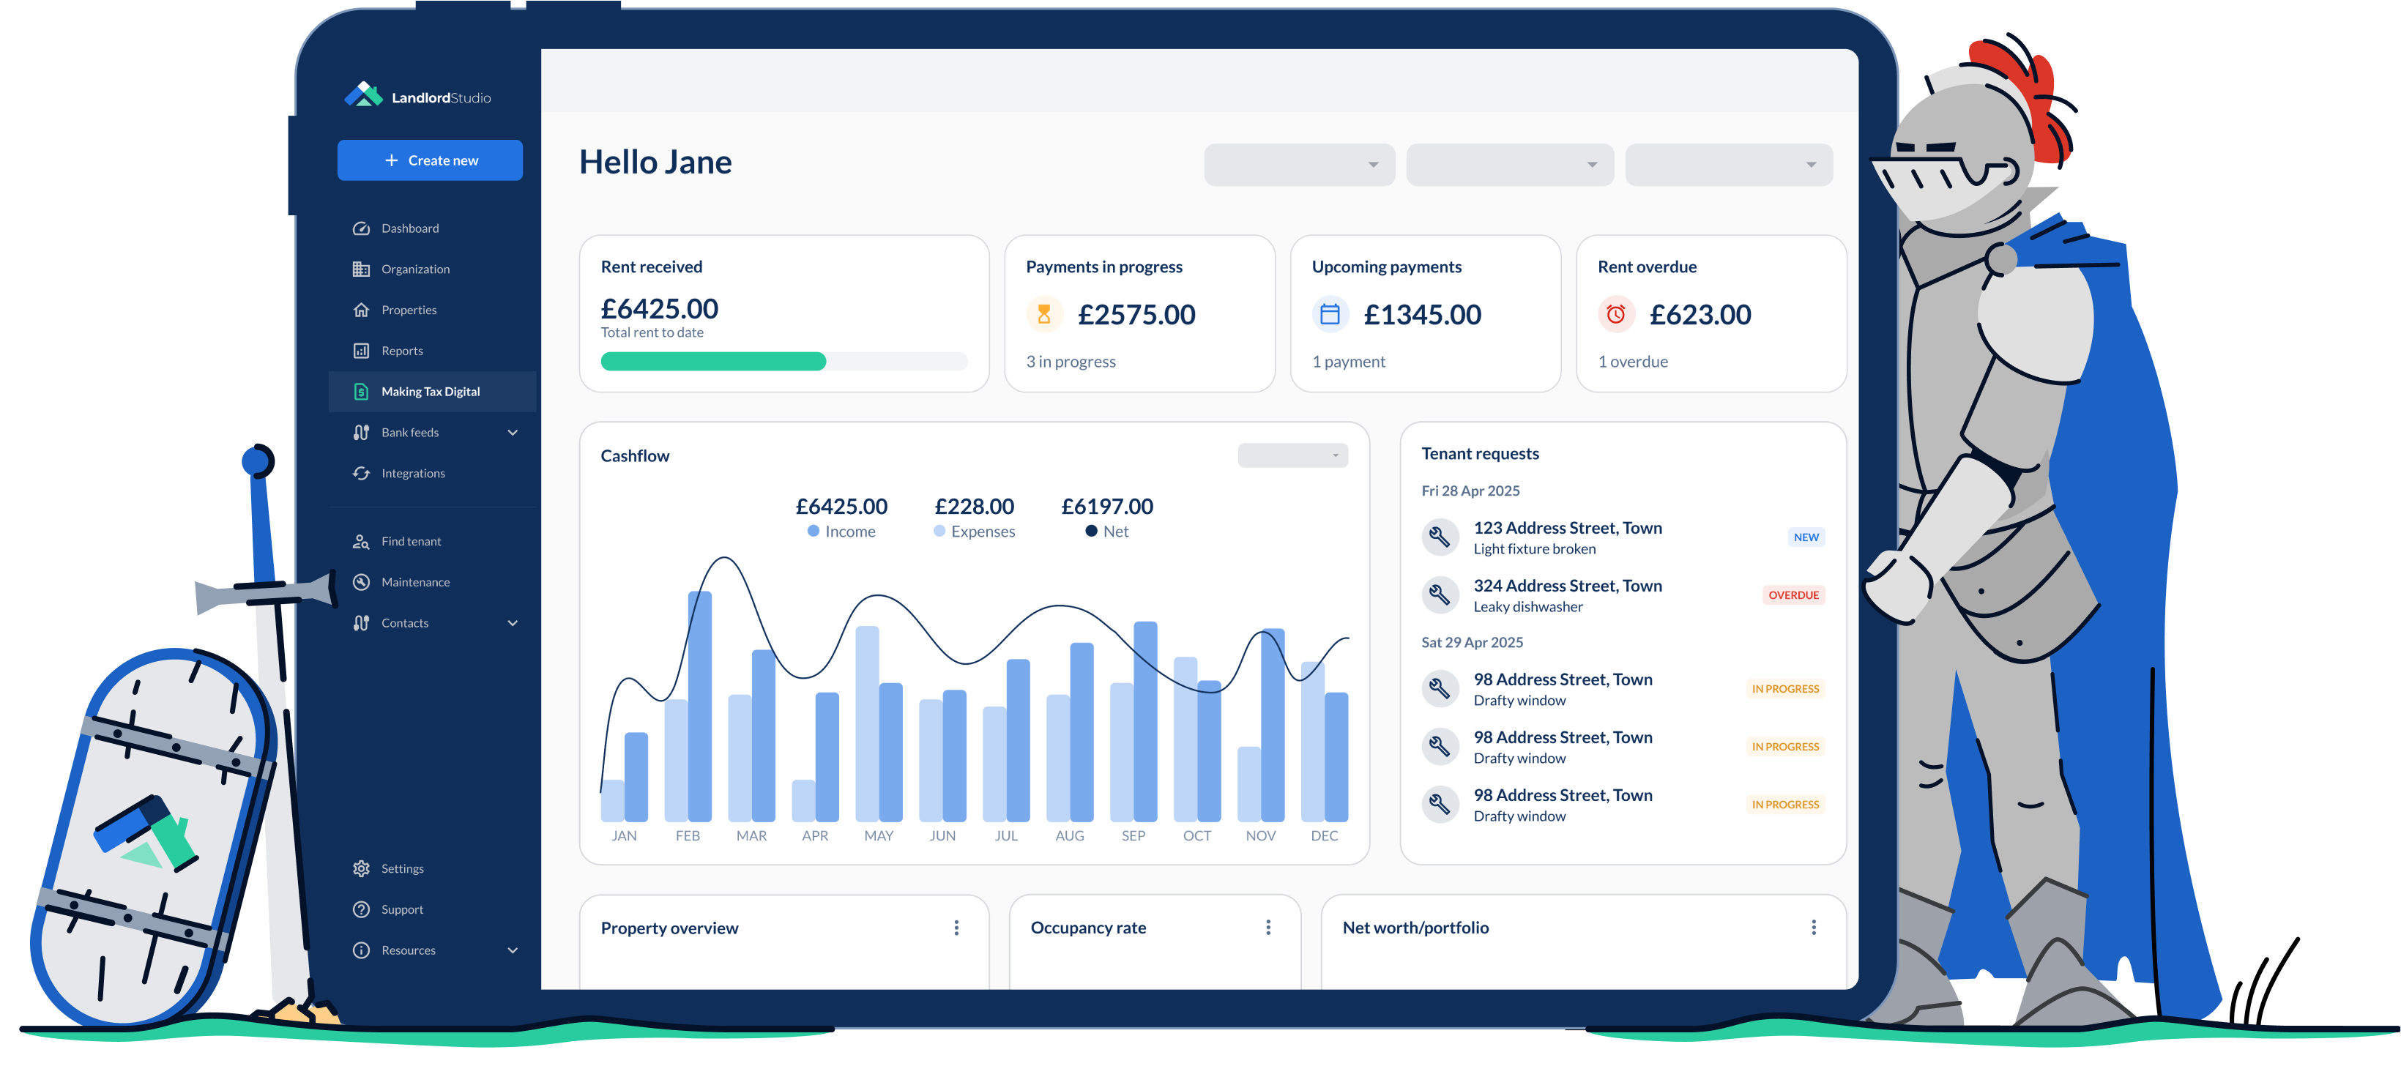Open the Maintenance icon in sidebar
The height and width of the screenshot is (1077, 2401).
(x=362, y=581)
